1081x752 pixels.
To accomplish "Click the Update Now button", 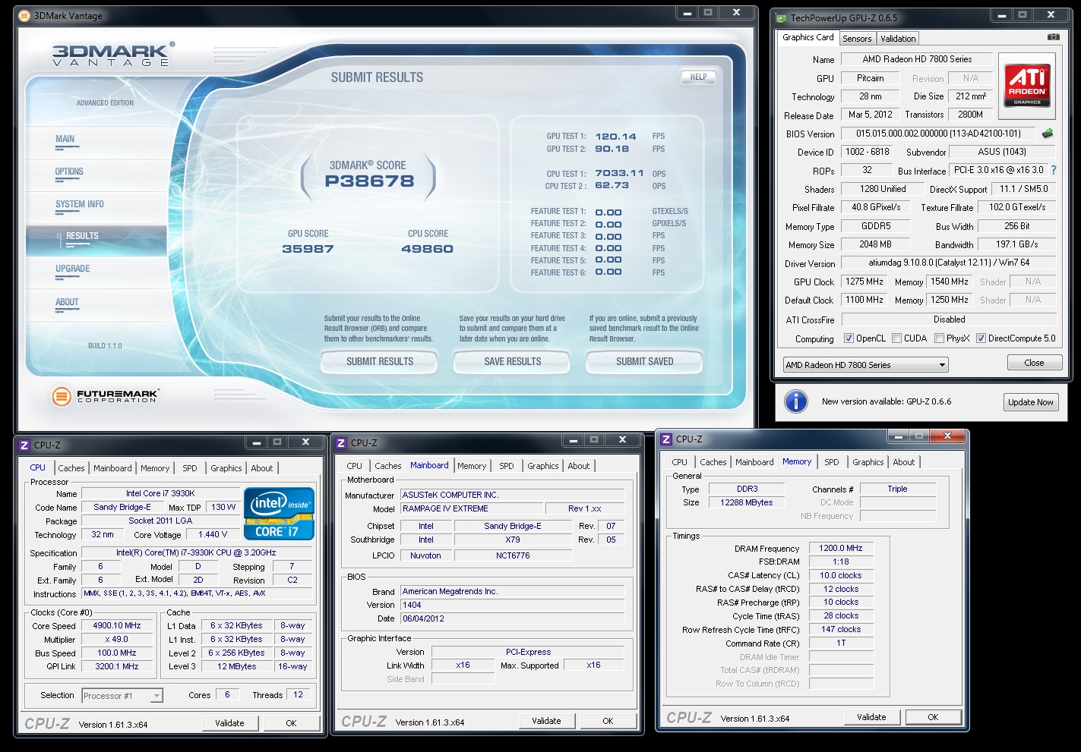I will [x=1030, y=402].
